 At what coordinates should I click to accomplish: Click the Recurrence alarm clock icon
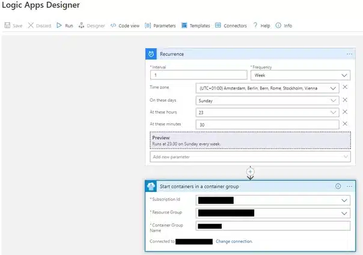(x=151, y=54)
